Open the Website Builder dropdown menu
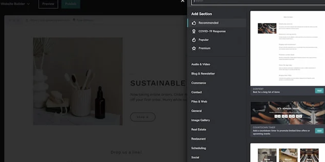The height and width of the screenshot is (162, 325). 15,4
